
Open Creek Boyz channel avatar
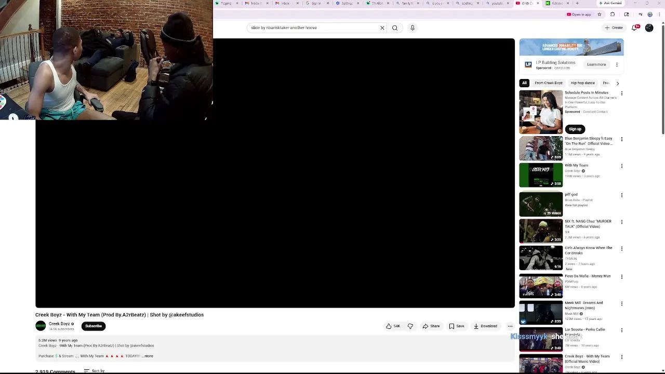tap(41, 326)
